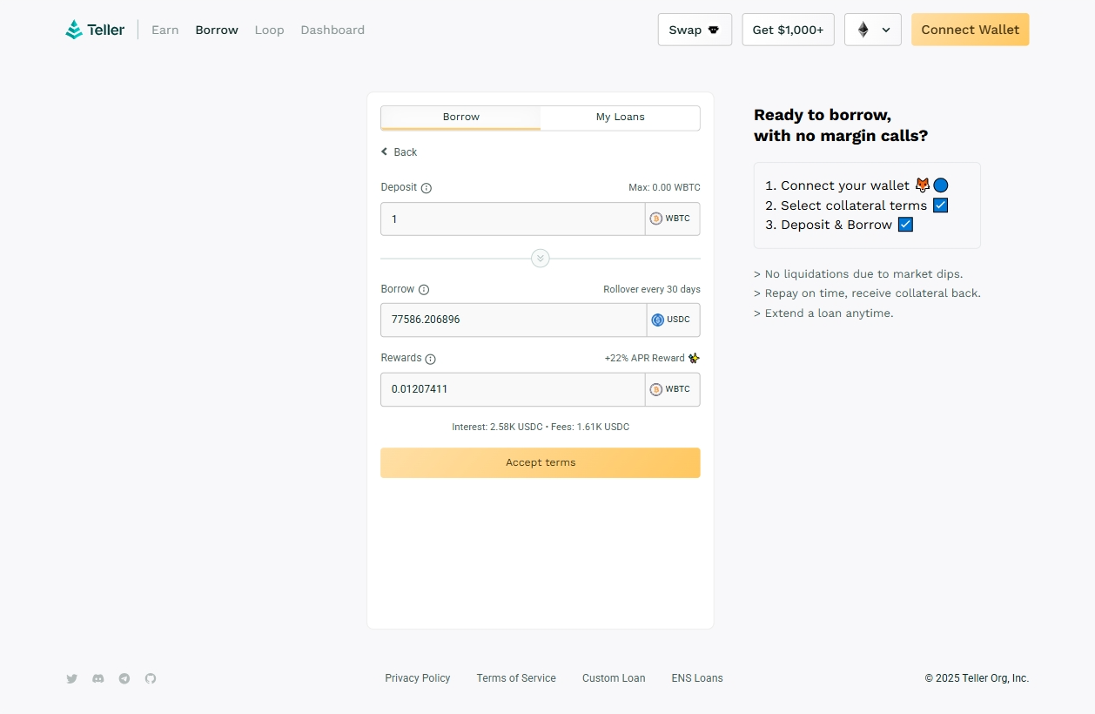The width and height of the screenshot is (1095, 714).
Task: Open the Telegram social link icon
Action: [x=124, y=678]
